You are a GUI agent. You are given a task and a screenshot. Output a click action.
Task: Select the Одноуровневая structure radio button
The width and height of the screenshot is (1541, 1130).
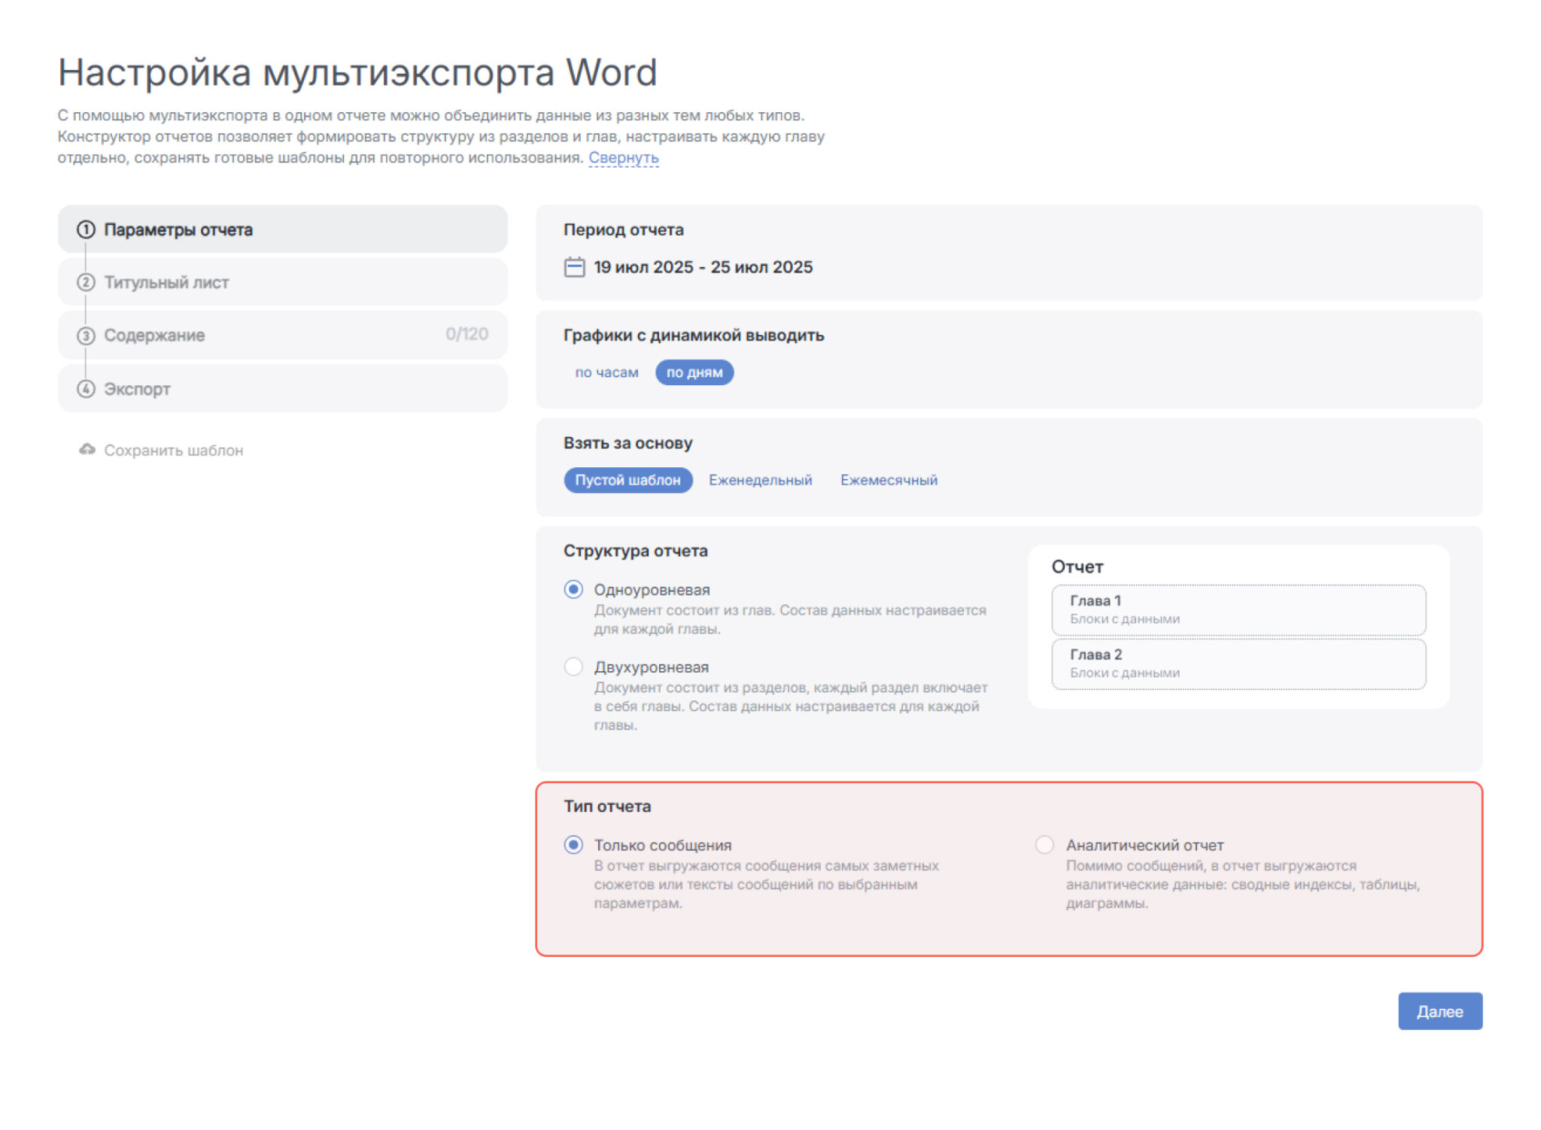(x=573, y=589)
